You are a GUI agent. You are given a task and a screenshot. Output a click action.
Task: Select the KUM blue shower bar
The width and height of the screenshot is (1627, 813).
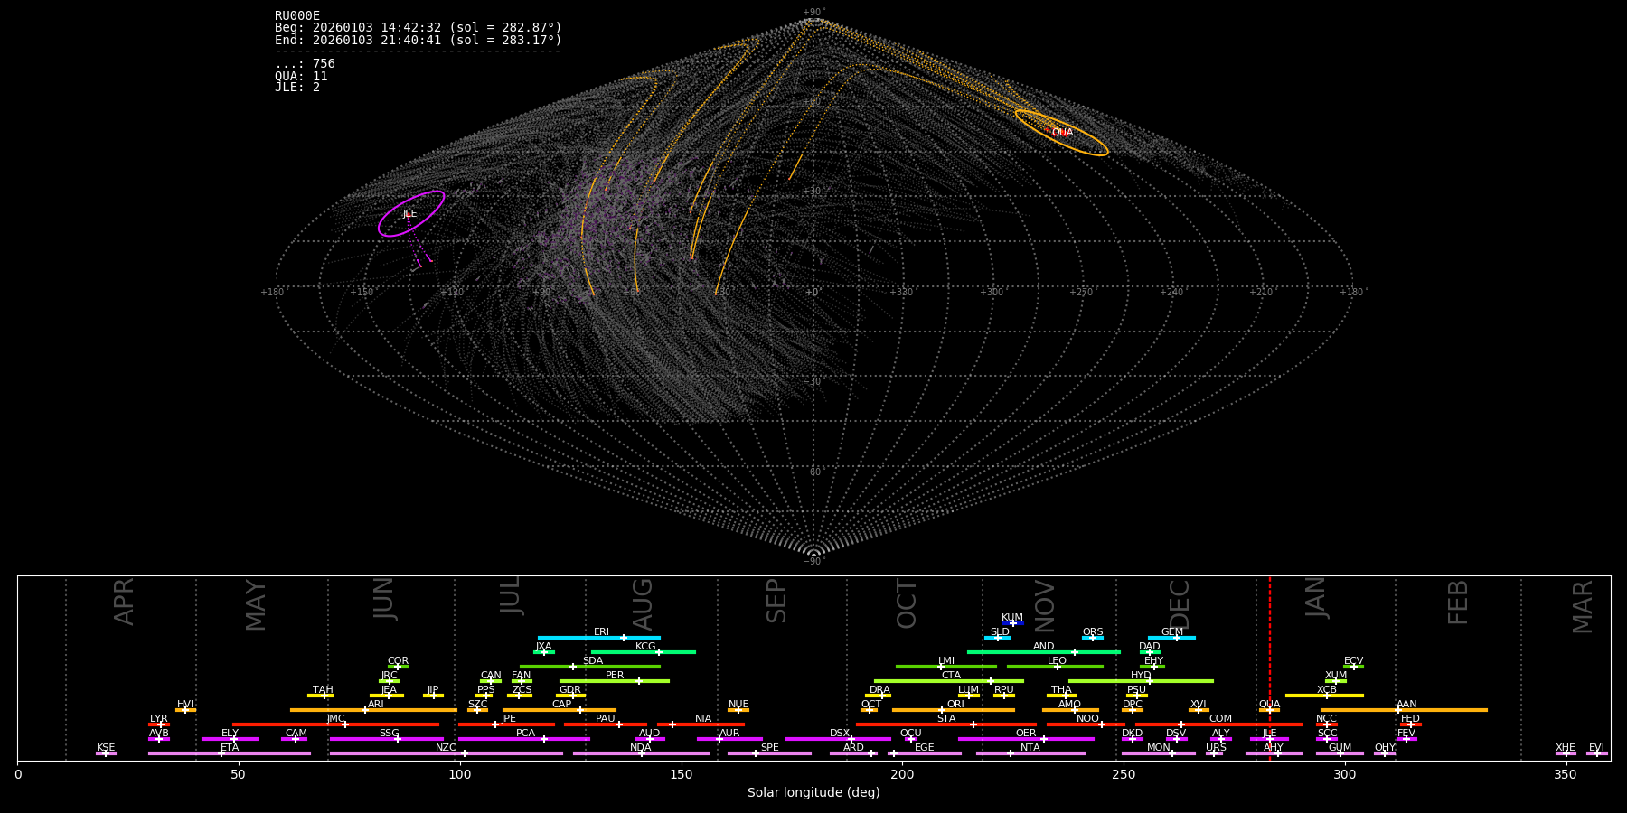coord(1012,623)
